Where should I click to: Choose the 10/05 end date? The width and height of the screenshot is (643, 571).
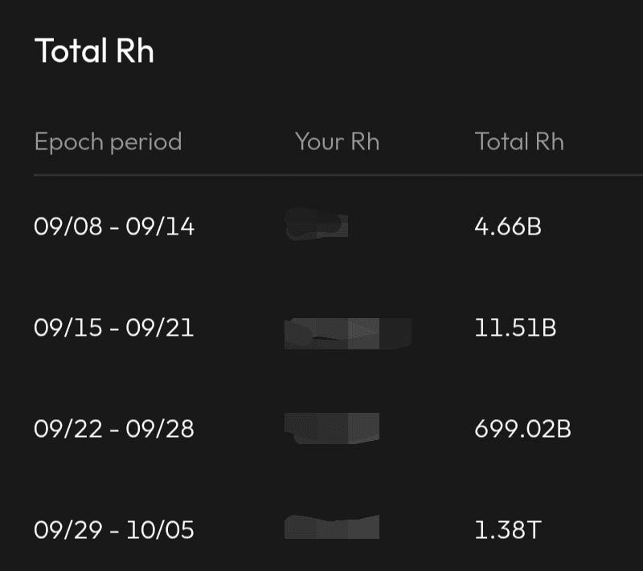coord(160,530)
